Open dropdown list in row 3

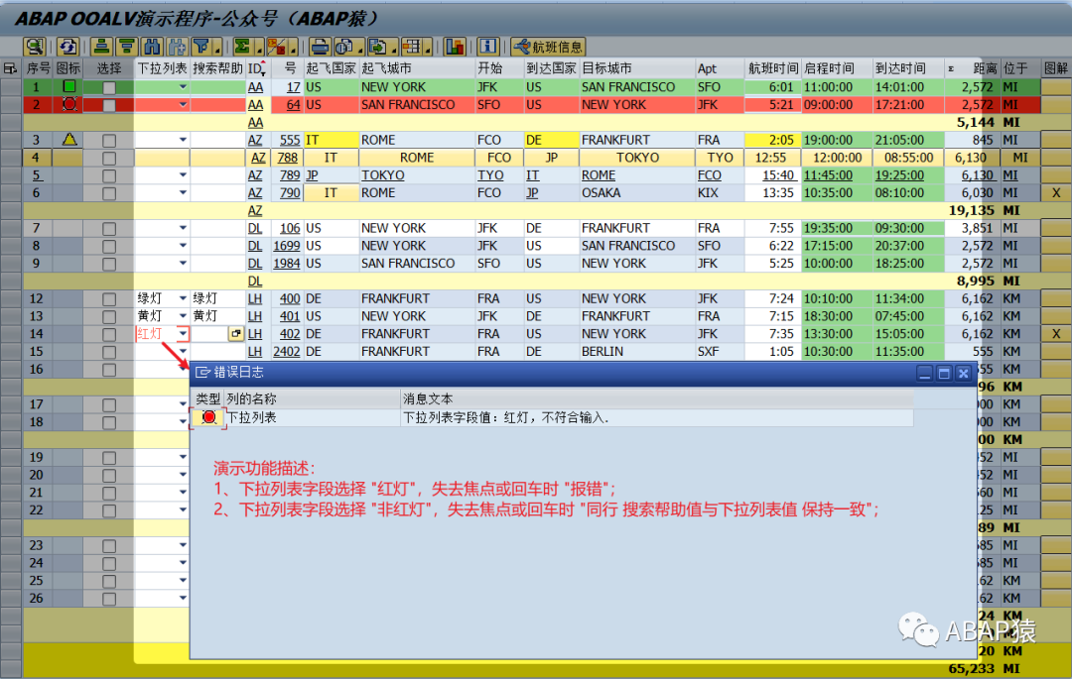pyautogui.click(x=183, y=140)
